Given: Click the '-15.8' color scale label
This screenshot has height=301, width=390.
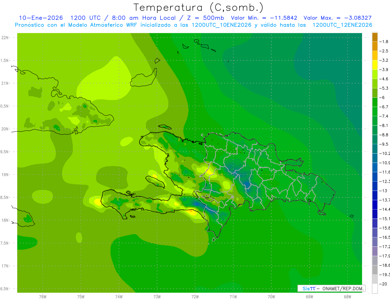Looking at the screenshot, I should coord(385,228).
